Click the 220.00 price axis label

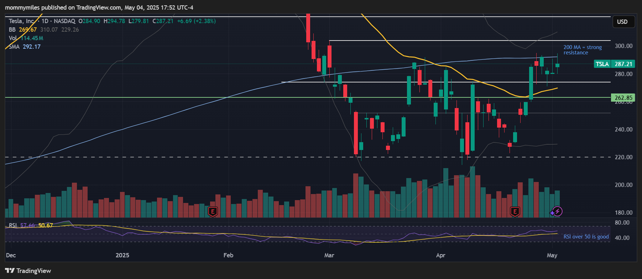pyautogui.click(x=623, y=157)
